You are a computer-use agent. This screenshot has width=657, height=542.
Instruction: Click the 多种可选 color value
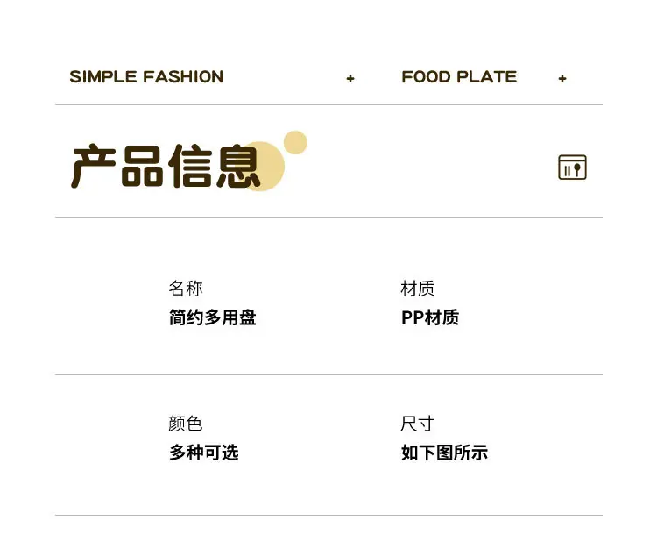(x=204, y=453)
